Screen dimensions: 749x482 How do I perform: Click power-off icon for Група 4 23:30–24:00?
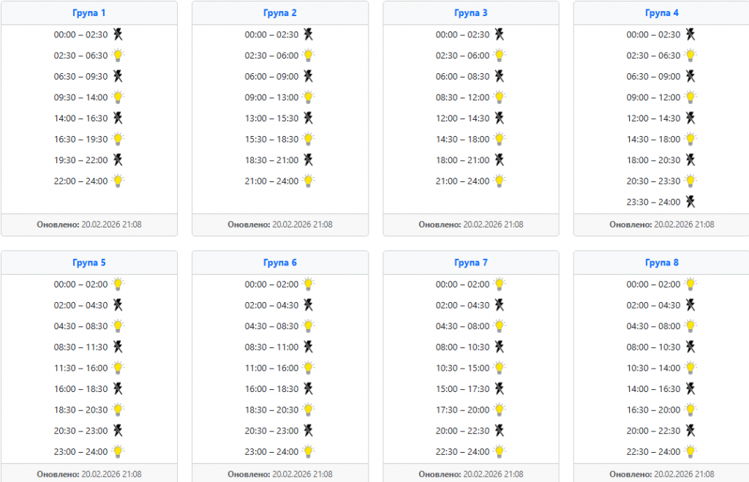tap(690, 202)
